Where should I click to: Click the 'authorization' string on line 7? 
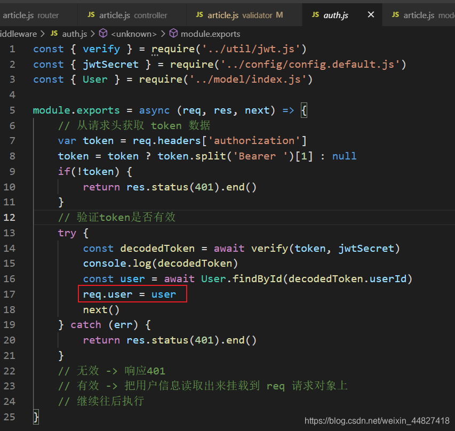(x=254, y=141)
